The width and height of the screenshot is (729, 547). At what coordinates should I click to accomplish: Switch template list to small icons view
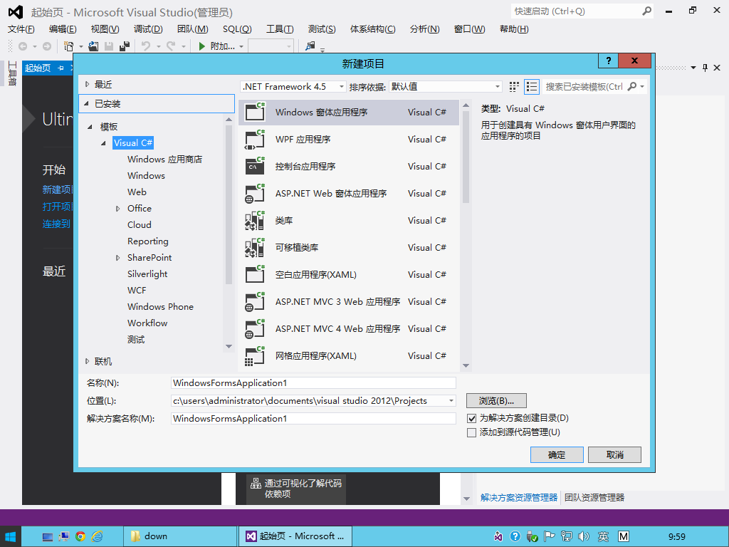tap(514, 86)
